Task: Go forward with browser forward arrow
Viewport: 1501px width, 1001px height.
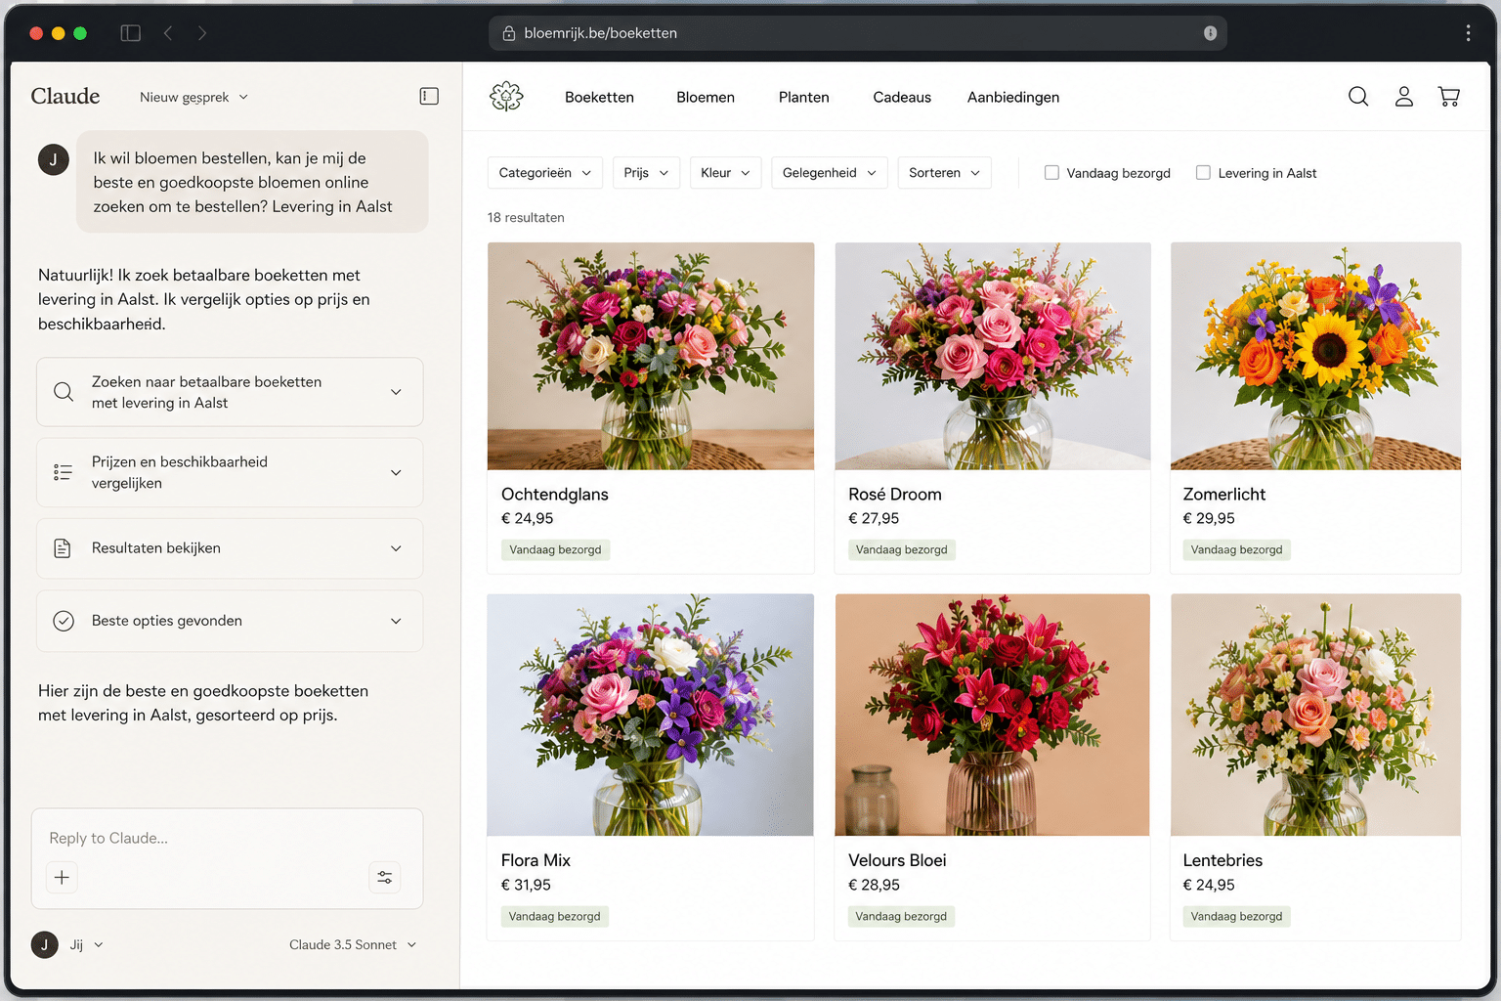Action: coord(202,33)
